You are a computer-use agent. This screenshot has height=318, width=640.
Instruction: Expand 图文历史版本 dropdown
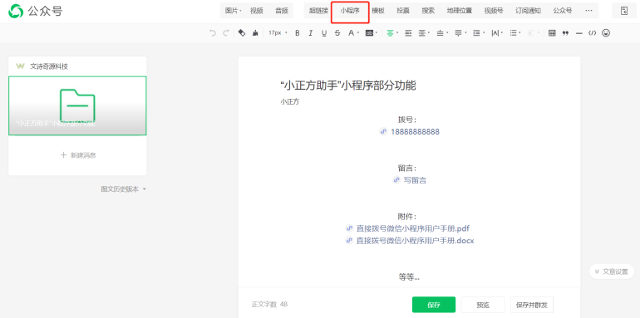tap(123, 189)
